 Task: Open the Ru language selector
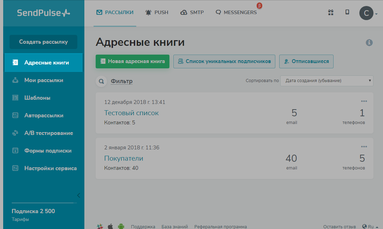click(370, 227)
